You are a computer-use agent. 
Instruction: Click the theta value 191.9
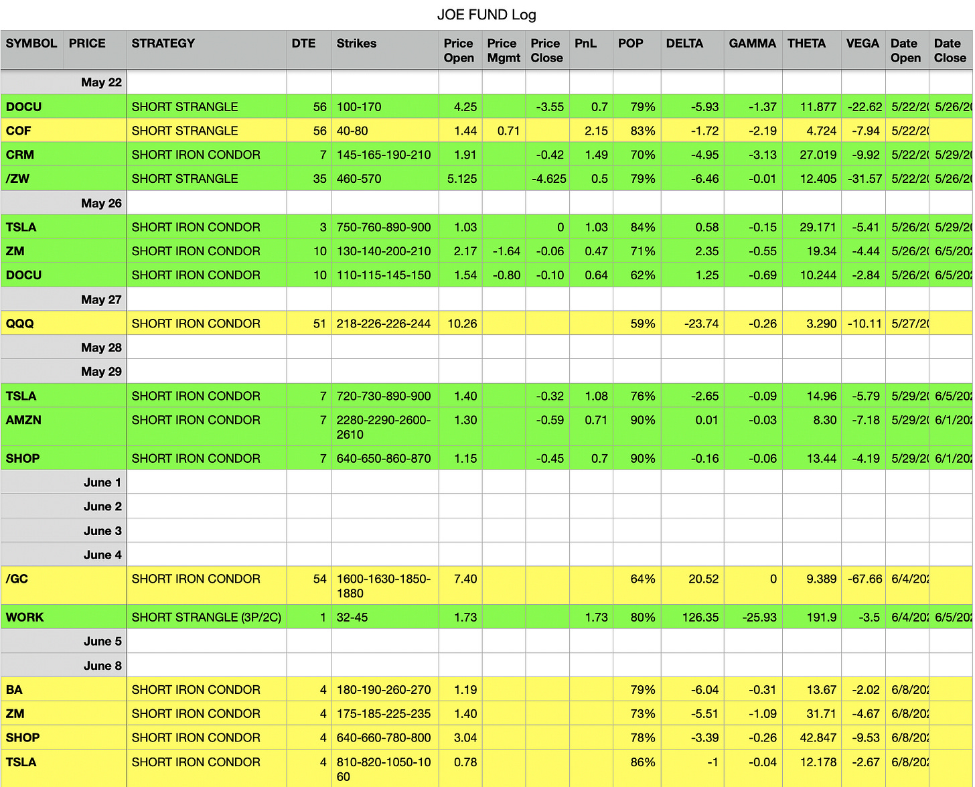point(822,618)
